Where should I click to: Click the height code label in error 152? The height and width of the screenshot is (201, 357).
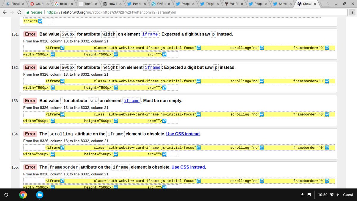[110, 68]
